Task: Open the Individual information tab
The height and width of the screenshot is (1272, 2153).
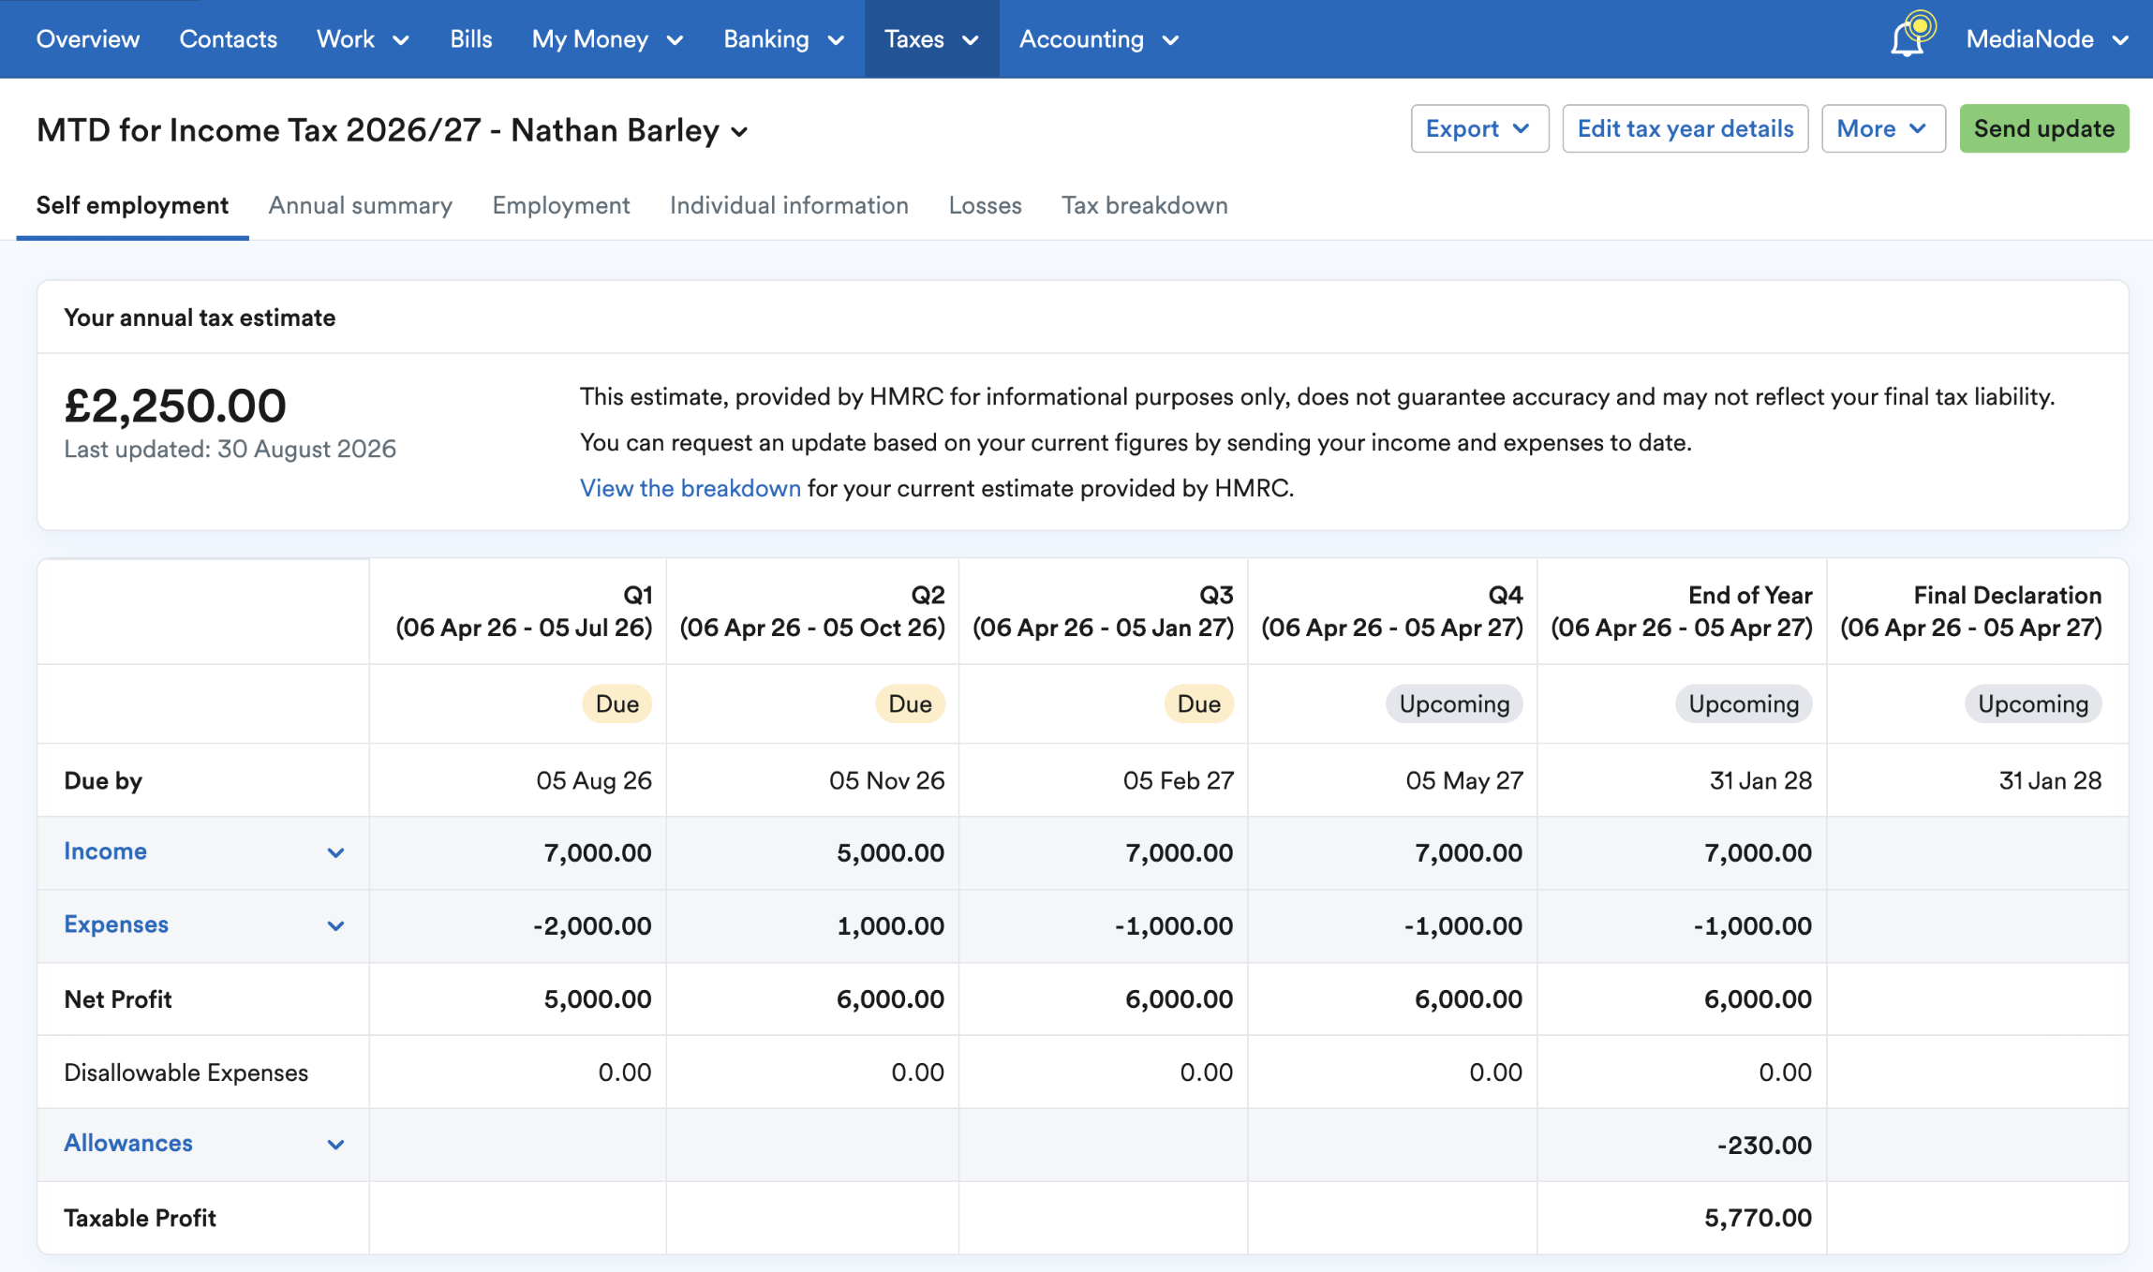Action: [788, 205]
